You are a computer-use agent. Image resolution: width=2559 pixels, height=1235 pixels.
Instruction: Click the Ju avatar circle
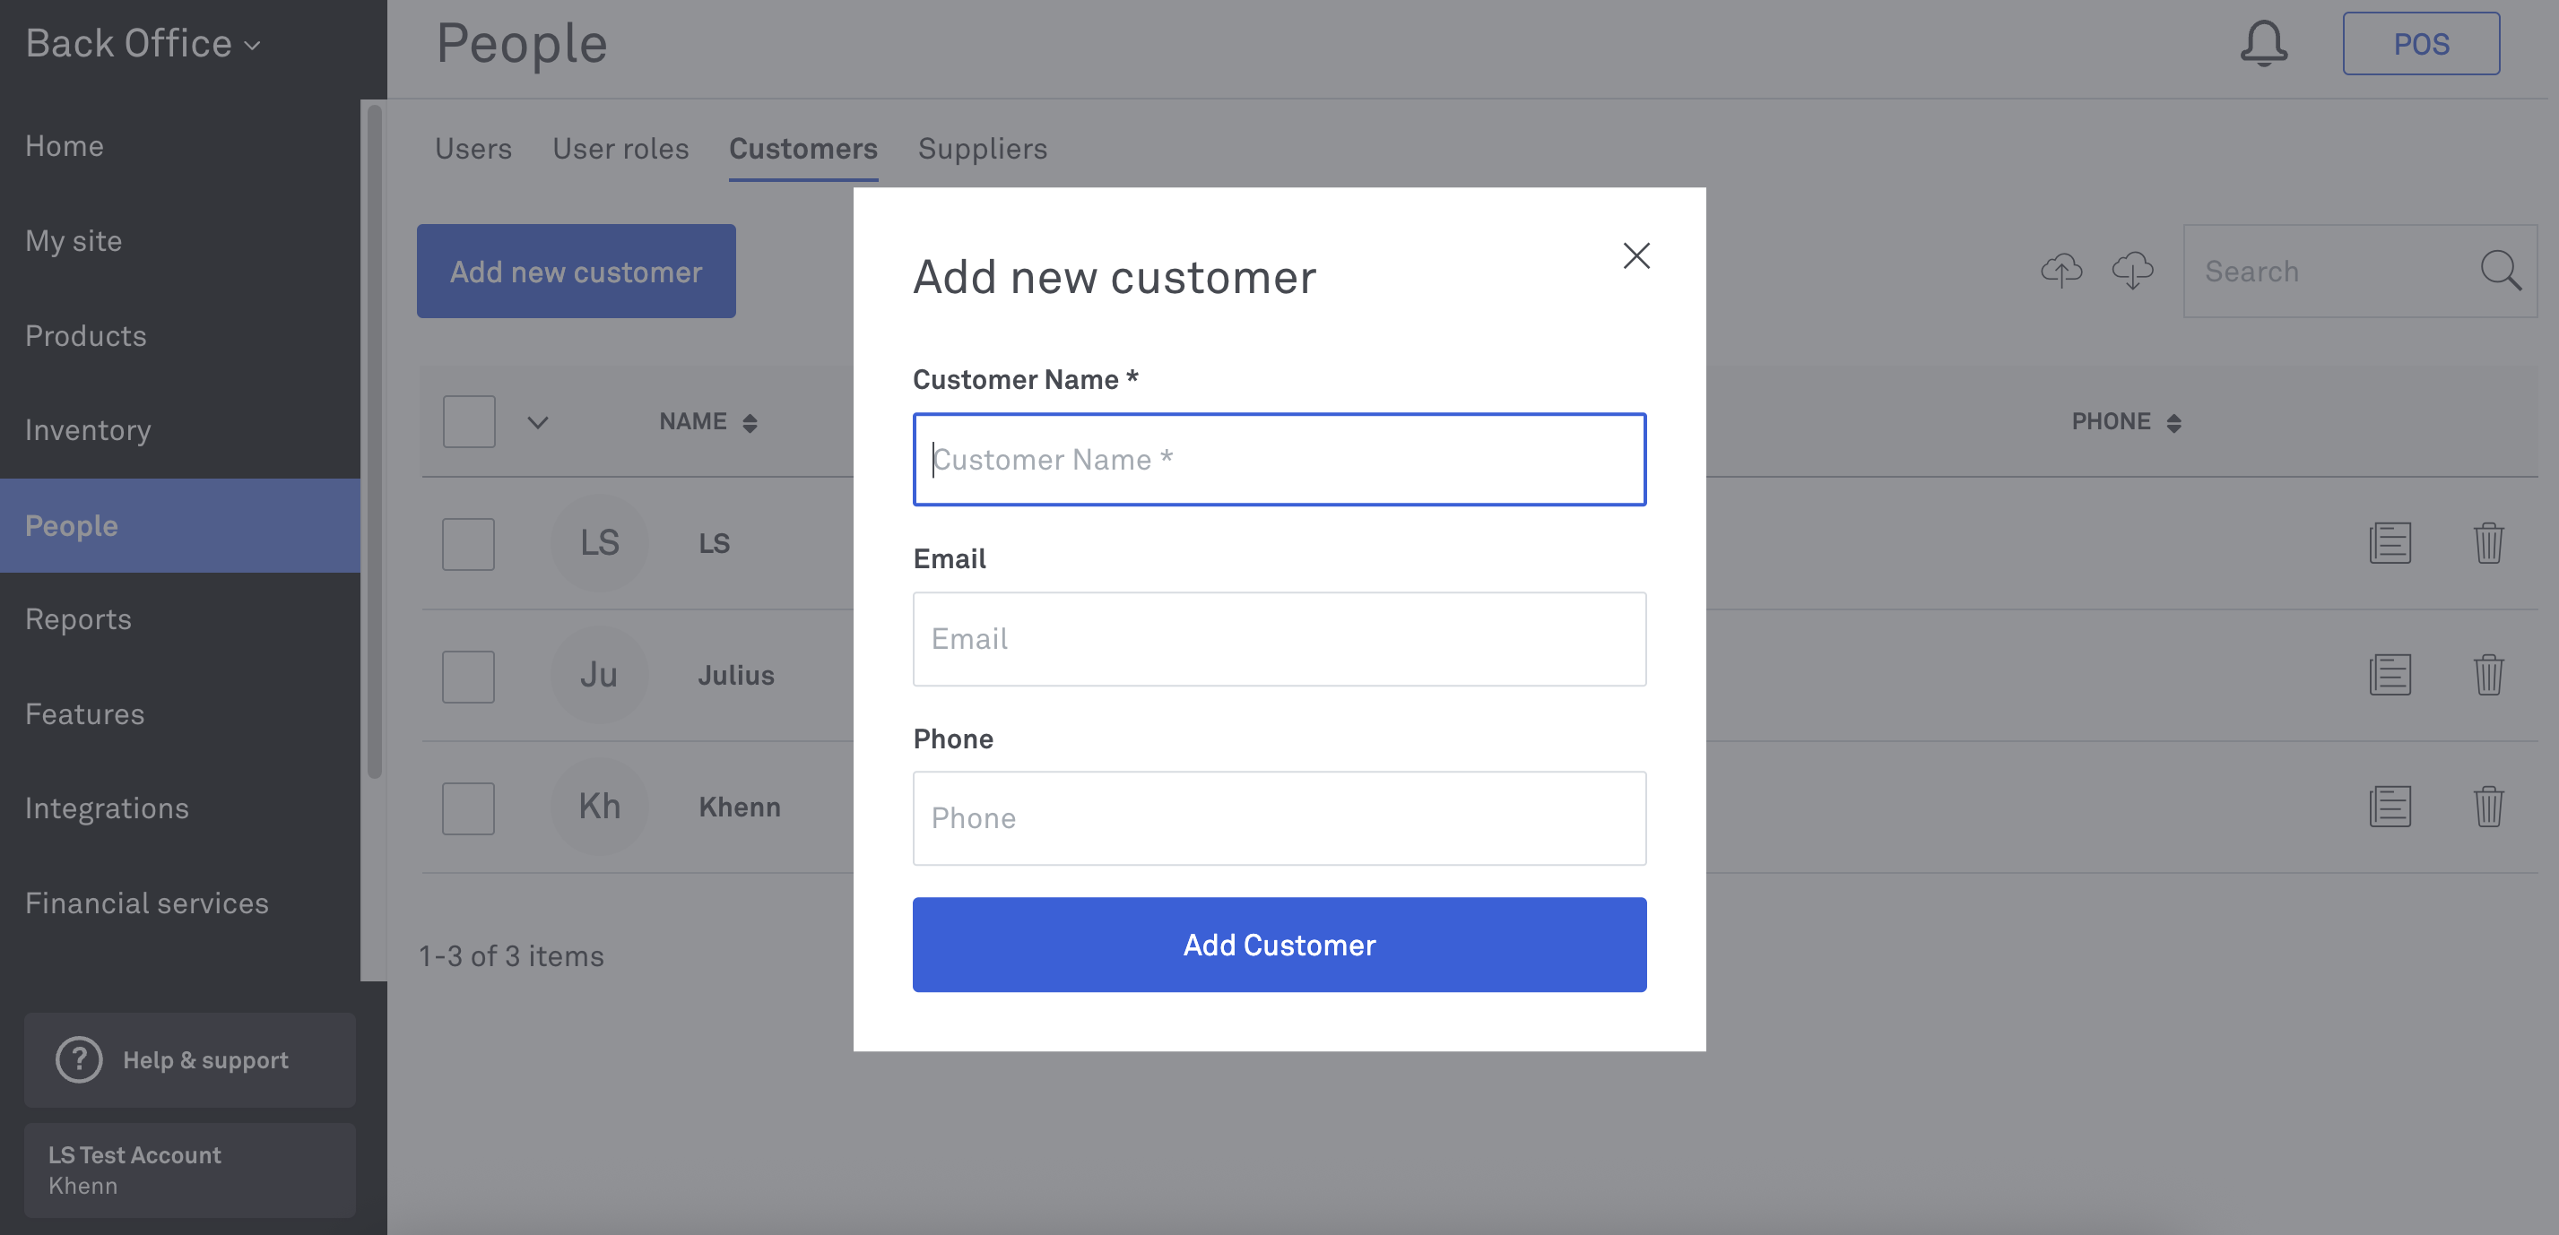pos(599,675)
